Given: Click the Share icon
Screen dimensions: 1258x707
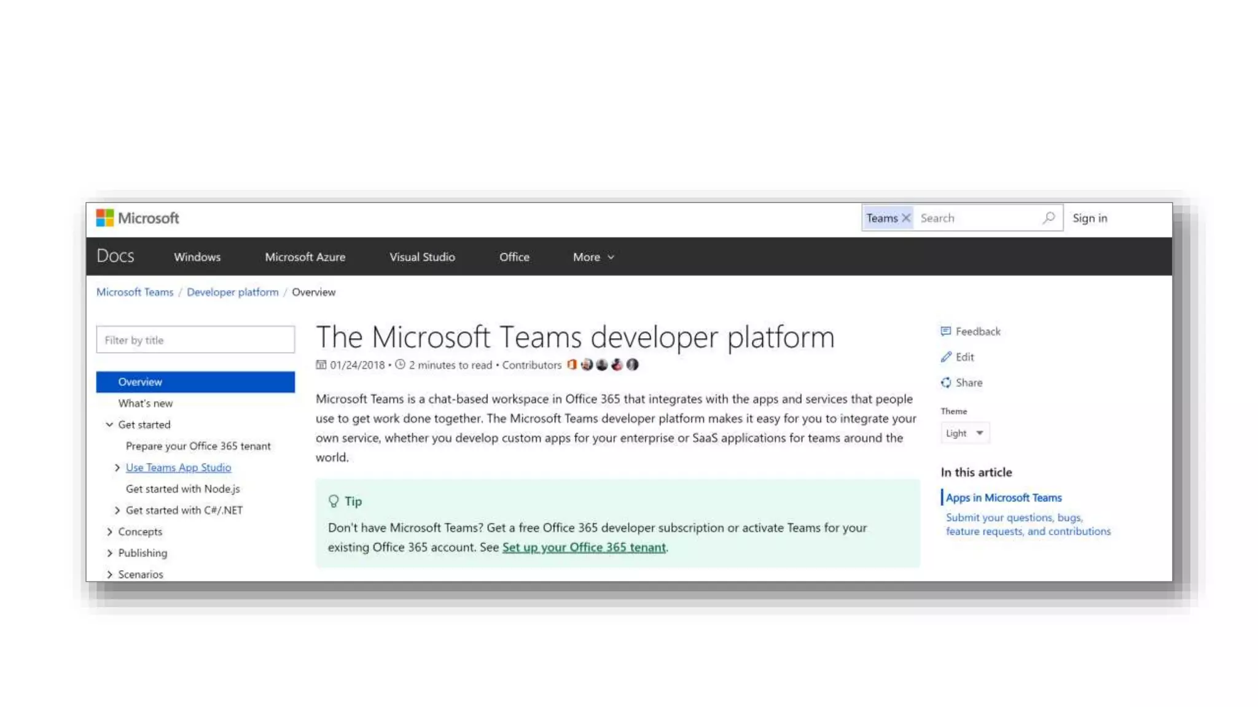Looking at the screenshot, I should 946,383.
